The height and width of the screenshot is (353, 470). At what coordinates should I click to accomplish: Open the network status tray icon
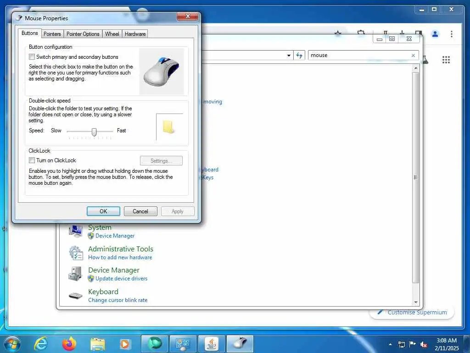pos(401,344)
